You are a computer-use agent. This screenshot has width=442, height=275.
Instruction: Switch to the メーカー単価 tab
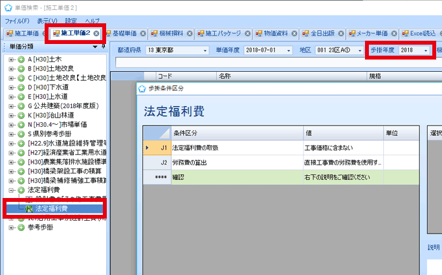point(371,33)
